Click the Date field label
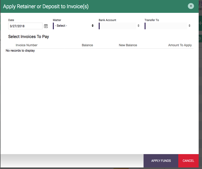Viewport: 202px width, 169px height. 11,20
